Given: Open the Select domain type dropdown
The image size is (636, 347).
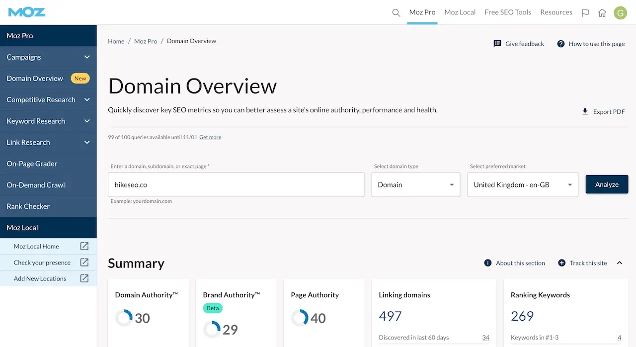Looking at the screenshot, I should pos(416,184).
